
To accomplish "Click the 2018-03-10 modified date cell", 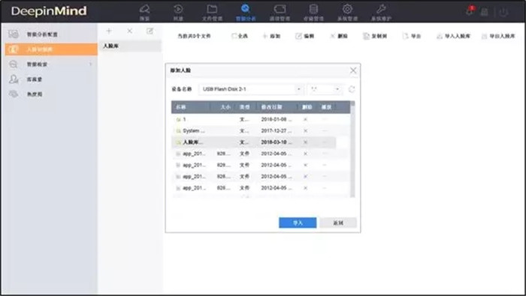I will (277, 142).
